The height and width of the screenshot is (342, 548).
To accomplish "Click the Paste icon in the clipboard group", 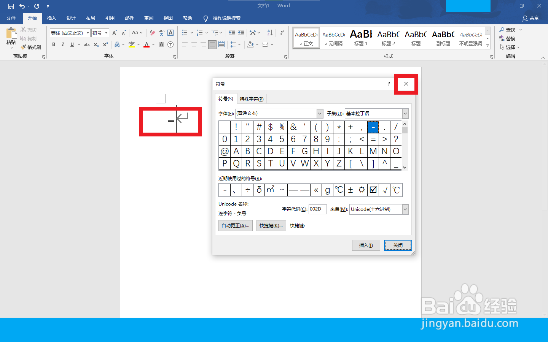I will coord(11,33).
